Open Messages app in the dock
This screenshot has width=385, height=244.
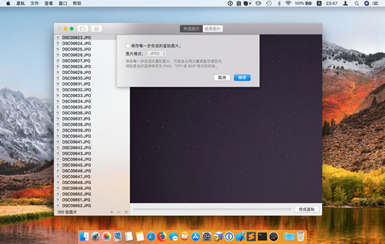pyautogui.click(x=173, y=237)
